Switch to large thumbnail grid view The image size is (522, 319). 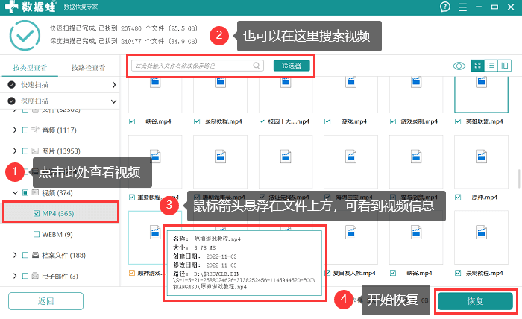click(x=478, y=66)
